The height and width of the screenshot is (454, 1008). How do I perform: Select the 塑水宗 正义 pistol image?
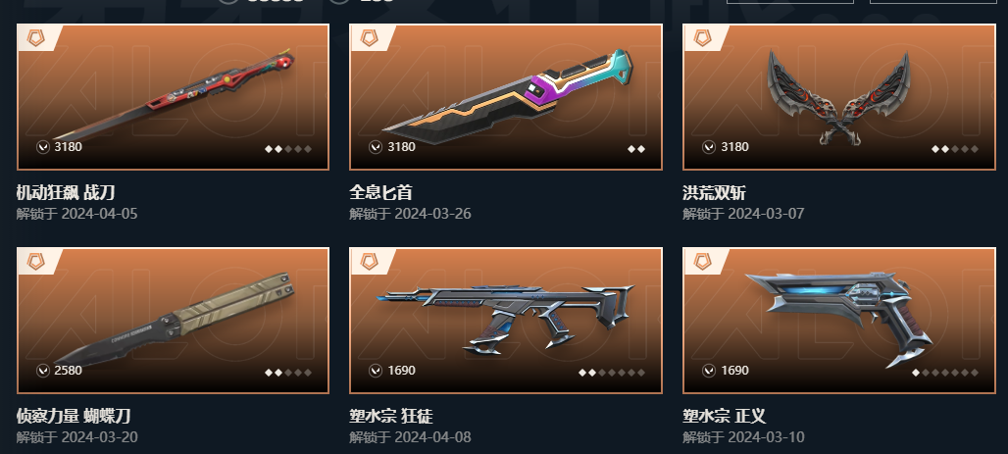click(839, 321)
